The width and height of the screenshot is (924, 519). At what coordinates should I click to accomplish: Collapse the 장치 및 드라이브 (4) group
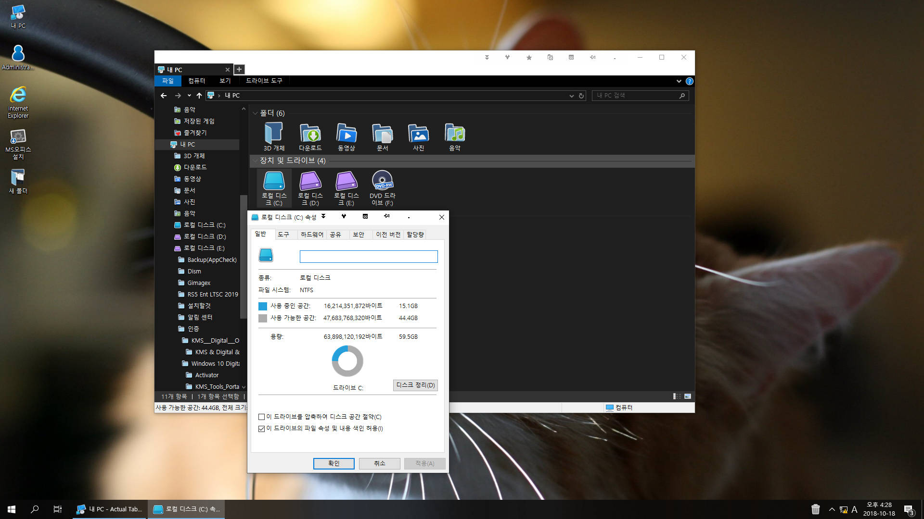point(255,161)
